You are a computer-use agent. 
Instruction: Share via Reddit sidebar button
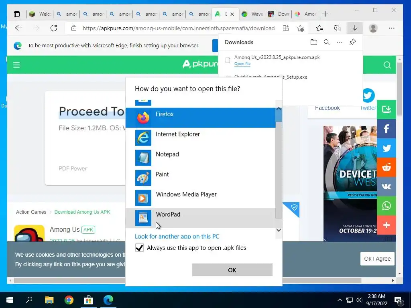[387, 167]
